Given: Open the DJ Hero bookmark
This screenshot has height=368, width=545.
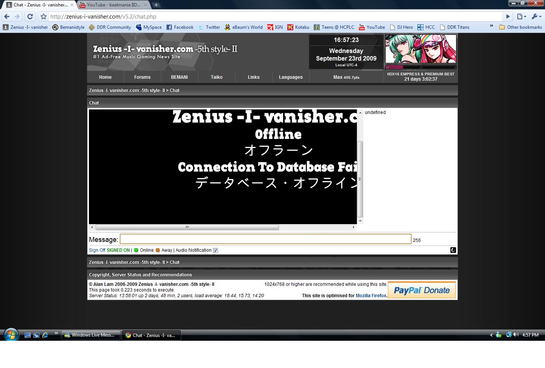Looking at the screenshot, I should pos(402,27).
